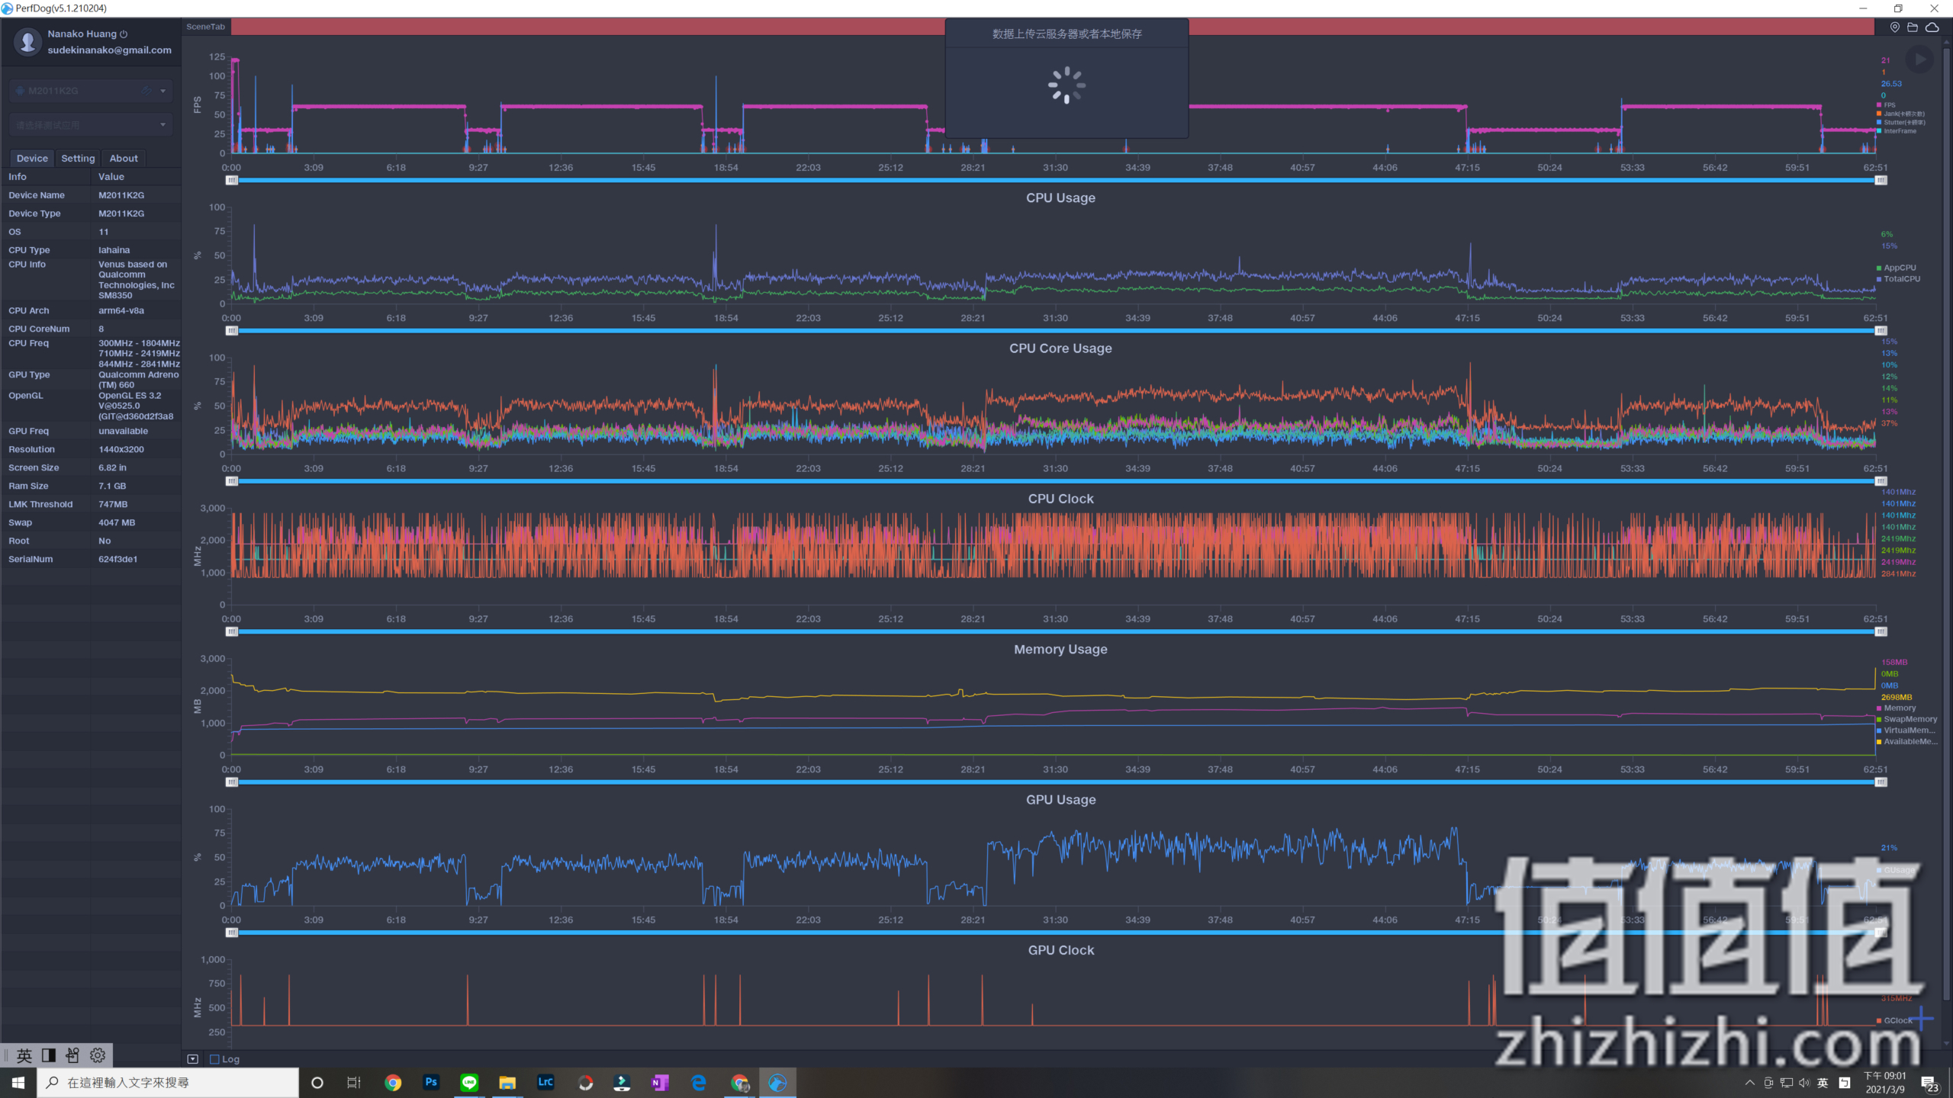The width and height of the screenshot is (1953, 1098).
Task: Click the left handle of CPU Clock range slider
Action: point(232,632)
